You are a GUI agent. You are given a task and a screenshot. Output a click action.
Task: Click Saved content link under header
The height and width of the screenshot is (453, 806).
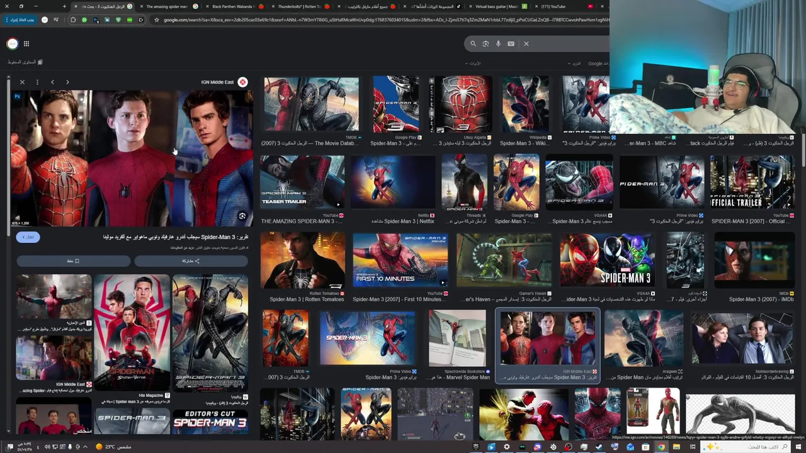(25, 62)
